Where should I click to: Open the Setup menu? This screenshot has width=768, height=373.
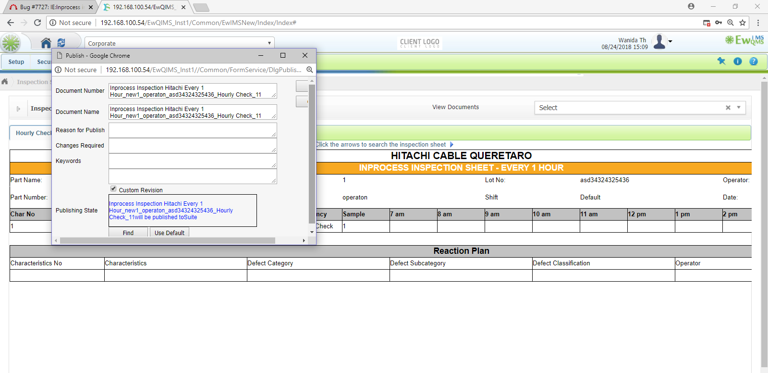[x=16, y=62]
